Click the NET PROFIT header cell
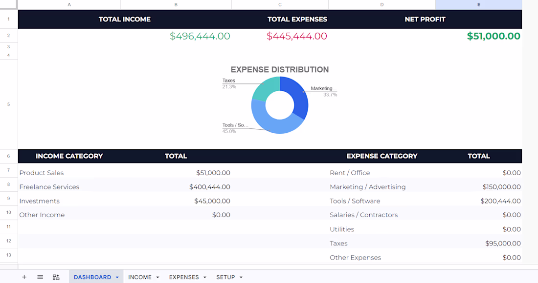This screenshot has width=538, height=283. pos(425,19)
